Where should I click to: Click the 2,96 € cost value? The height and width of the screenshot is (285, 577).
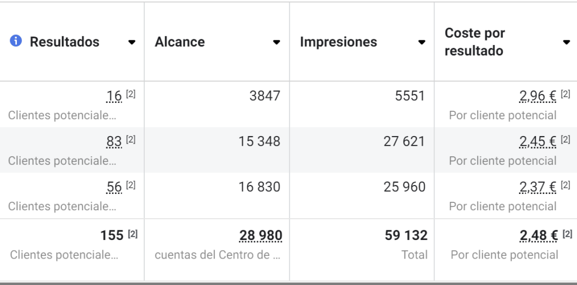(538, 96)
